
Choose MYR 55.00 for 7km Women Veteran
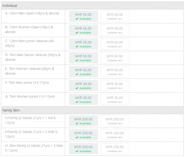pyautogui.click(x=83, y=71)
